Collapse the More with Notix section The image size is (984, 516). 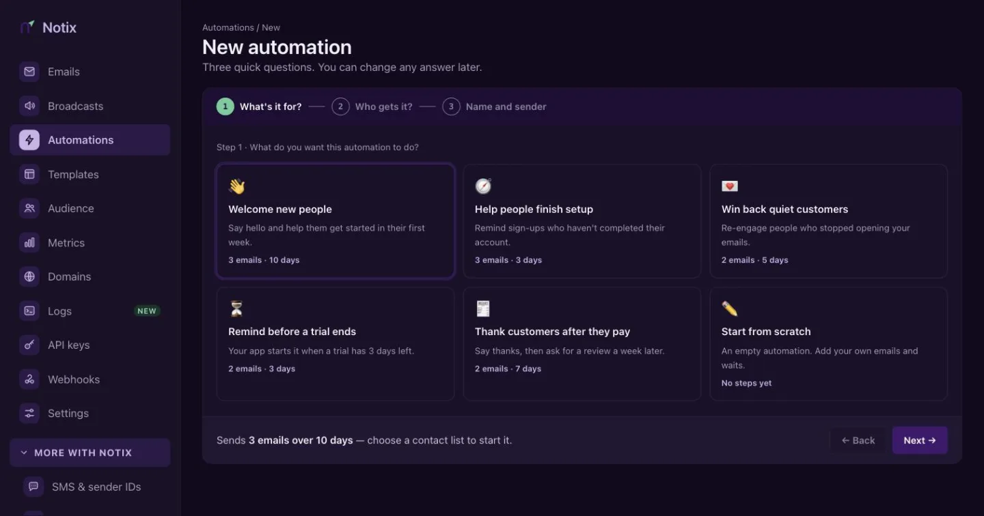(90, 453)
